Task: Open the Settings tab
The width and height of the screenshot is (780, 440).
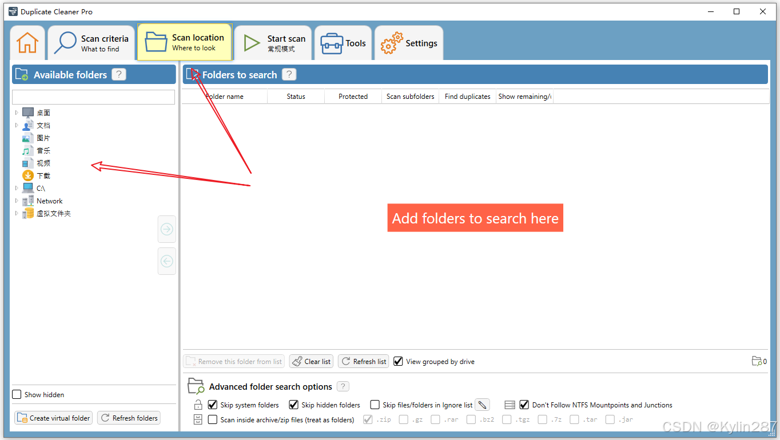Action: pyautogui.click(x=409, y=43)
